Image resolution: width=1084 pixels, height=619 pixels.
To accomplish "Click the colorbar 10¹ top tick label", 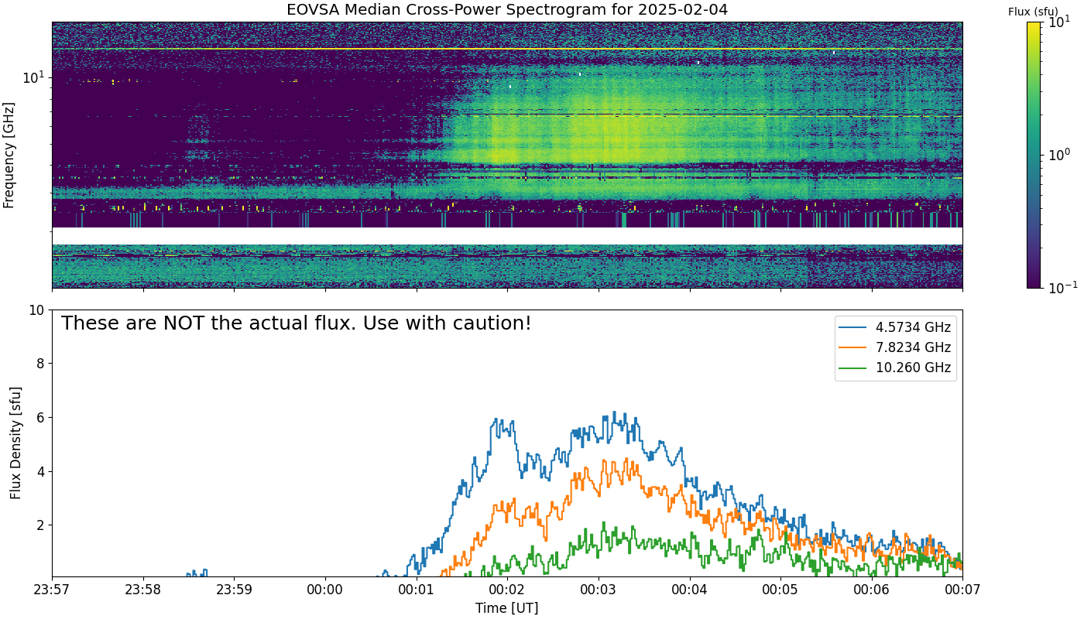I will pyautogui.click(x=1058, y=21).
